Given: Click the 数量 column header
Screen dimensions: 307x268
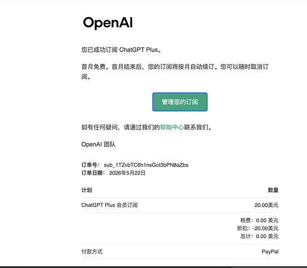Looking at the screenshot, I should click(x=273, y=190).
